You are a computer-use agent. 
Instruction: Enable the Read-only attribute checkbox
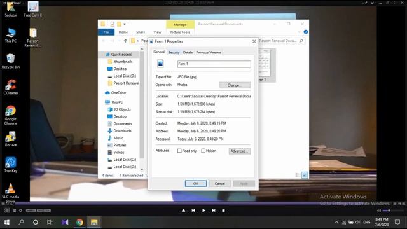click(179, 151)
